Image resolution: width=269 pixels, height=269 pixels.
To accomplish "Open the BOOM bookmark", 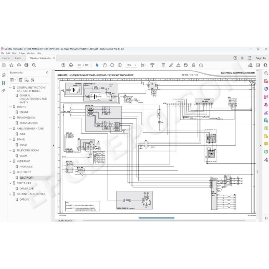I will click(x=23, y=156).
